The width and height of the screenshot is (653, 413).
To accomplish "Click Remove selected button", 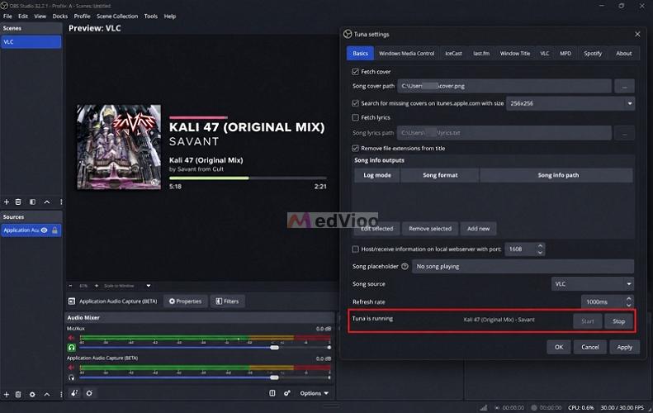I will coord(430,229).
